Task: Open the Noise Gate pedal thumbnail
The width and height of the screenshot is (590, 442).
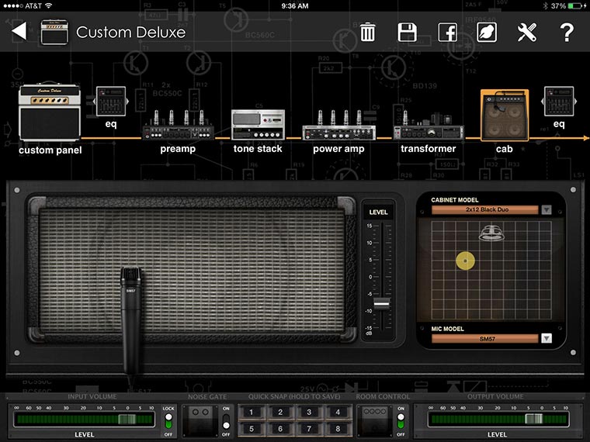Action: coord(200,420)
